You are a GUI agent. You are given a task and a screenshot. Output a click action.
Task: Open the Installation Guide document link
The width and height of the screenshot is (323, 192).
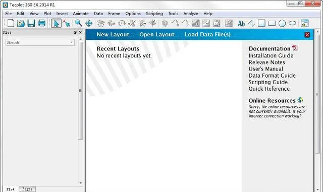(x=271, y=56)
